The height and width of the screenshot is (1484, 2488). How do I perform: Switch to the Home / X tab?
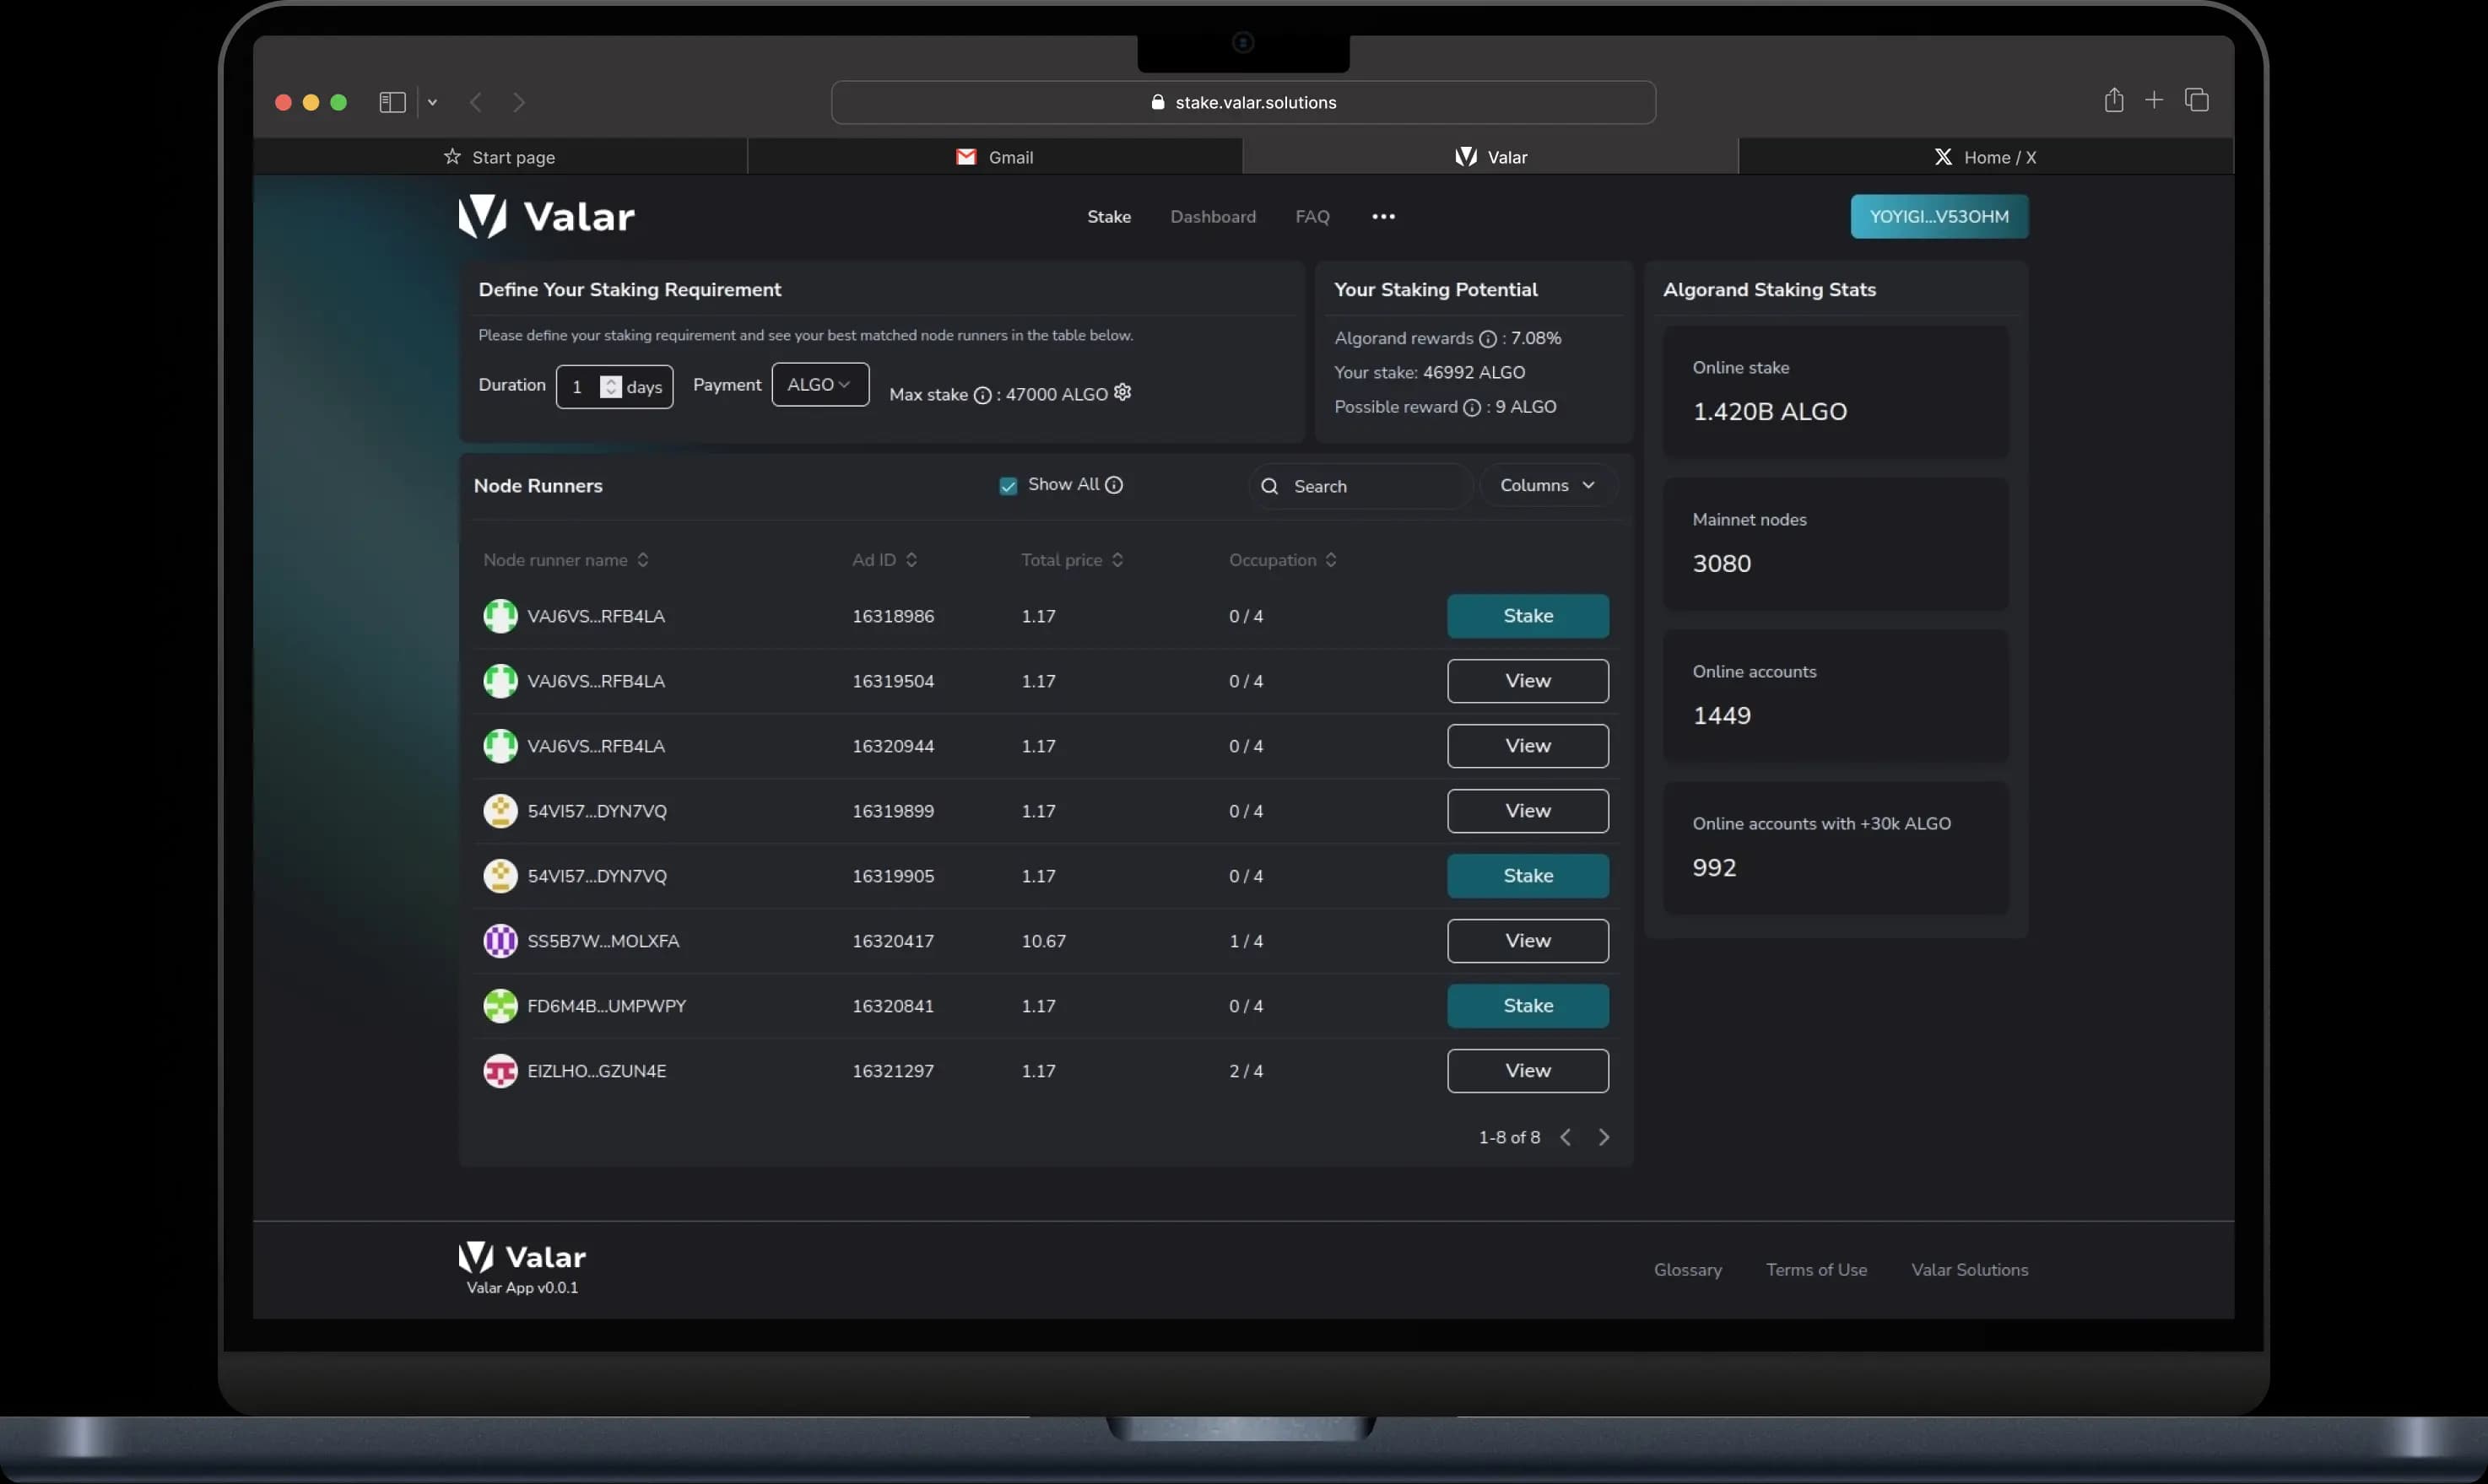click(x=1986, y=157)
